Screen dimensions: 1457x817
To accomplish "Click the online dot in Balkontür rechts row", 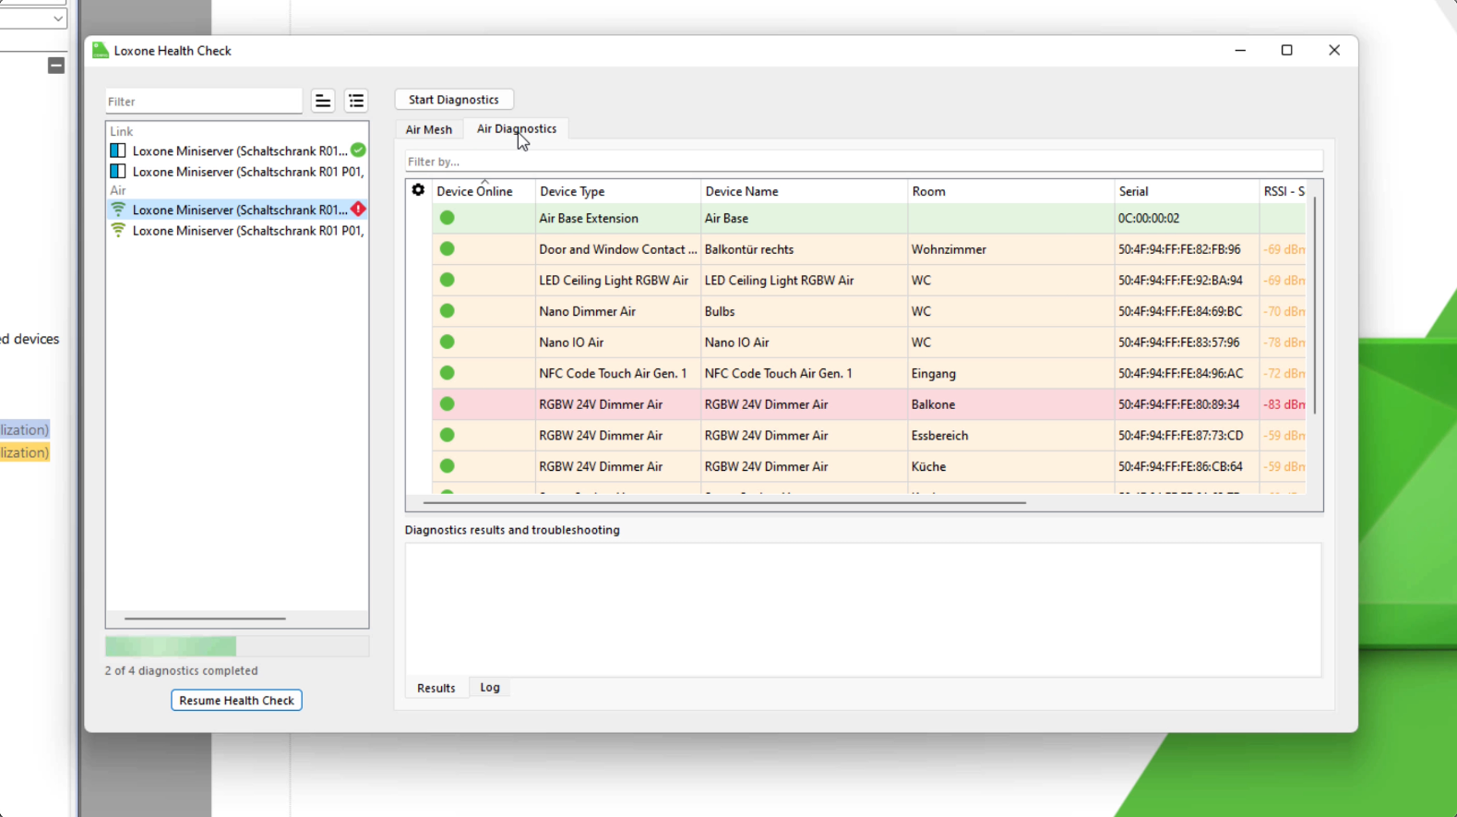I will 448,249.
